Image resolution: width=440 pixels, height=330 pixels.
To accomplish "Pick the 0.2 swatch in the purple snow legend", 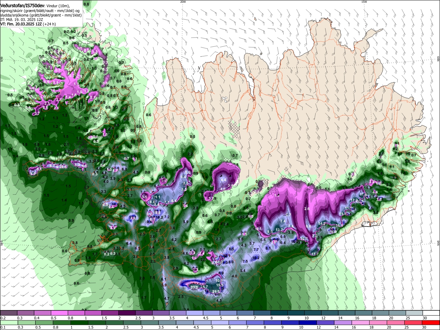I will point(8,313).
